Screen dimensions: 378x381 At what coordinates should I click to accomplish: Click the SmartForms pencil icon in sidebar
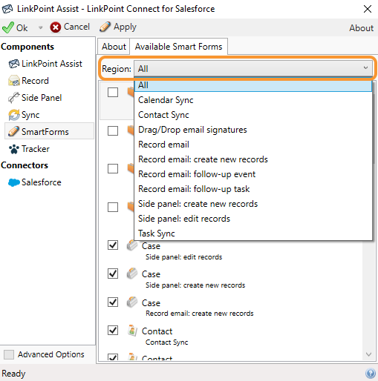coord(13,131)
